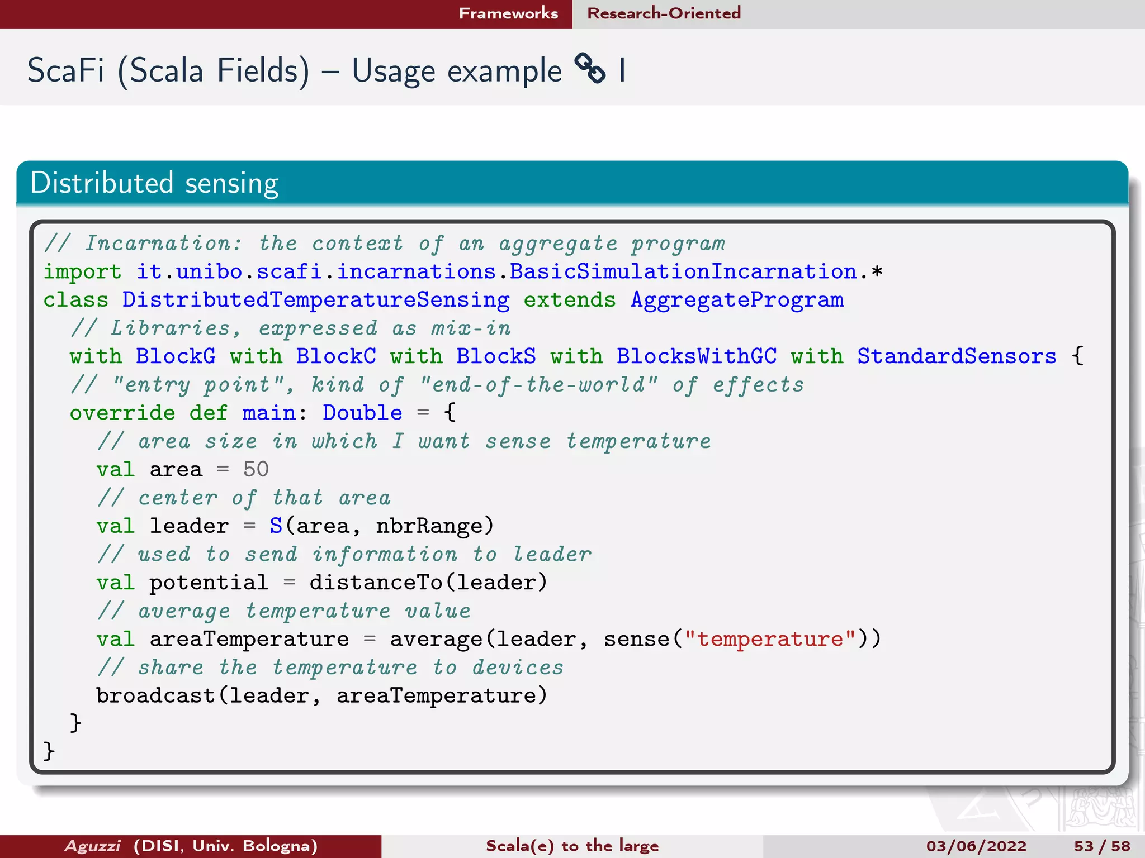Click the import line with BasicSimulationIncarnation
This screenshot has width=1145, height=858.
click(x=463, y=271)
